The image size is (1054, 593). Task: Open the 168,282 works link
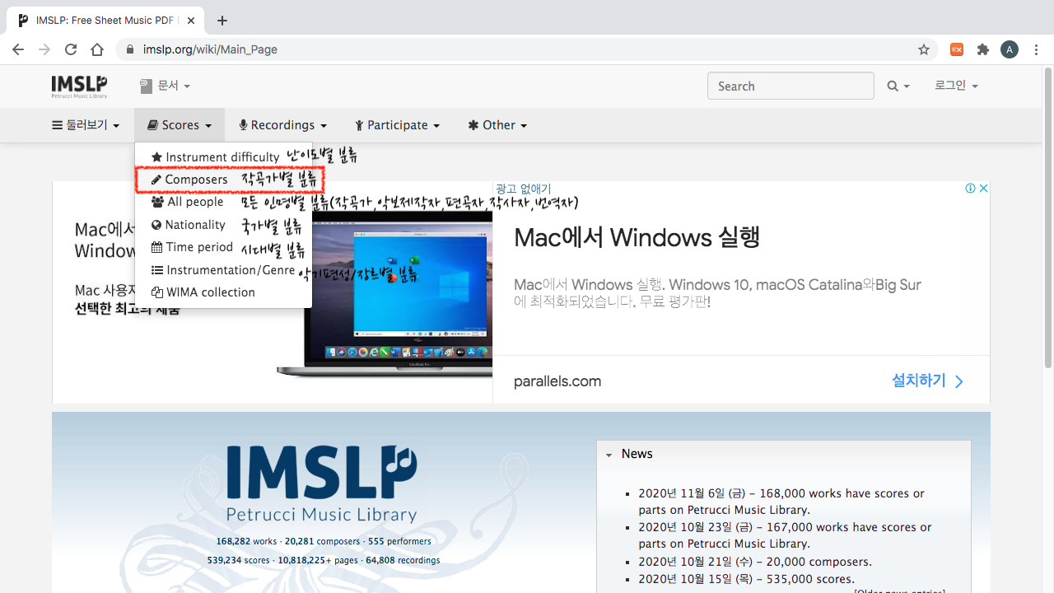point(247,541)
